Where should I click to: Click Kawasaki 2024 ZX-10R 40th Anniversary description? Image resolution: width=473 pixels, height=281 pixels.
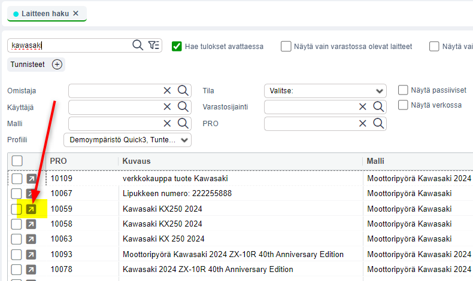[x=208, y=269]
